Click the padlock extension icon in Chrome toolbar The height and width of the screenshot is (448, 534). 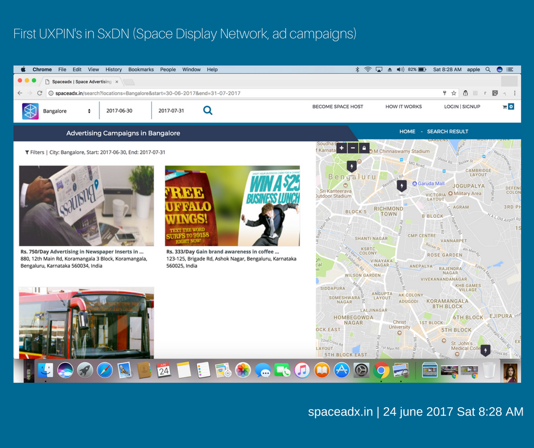tap(465, 93)
